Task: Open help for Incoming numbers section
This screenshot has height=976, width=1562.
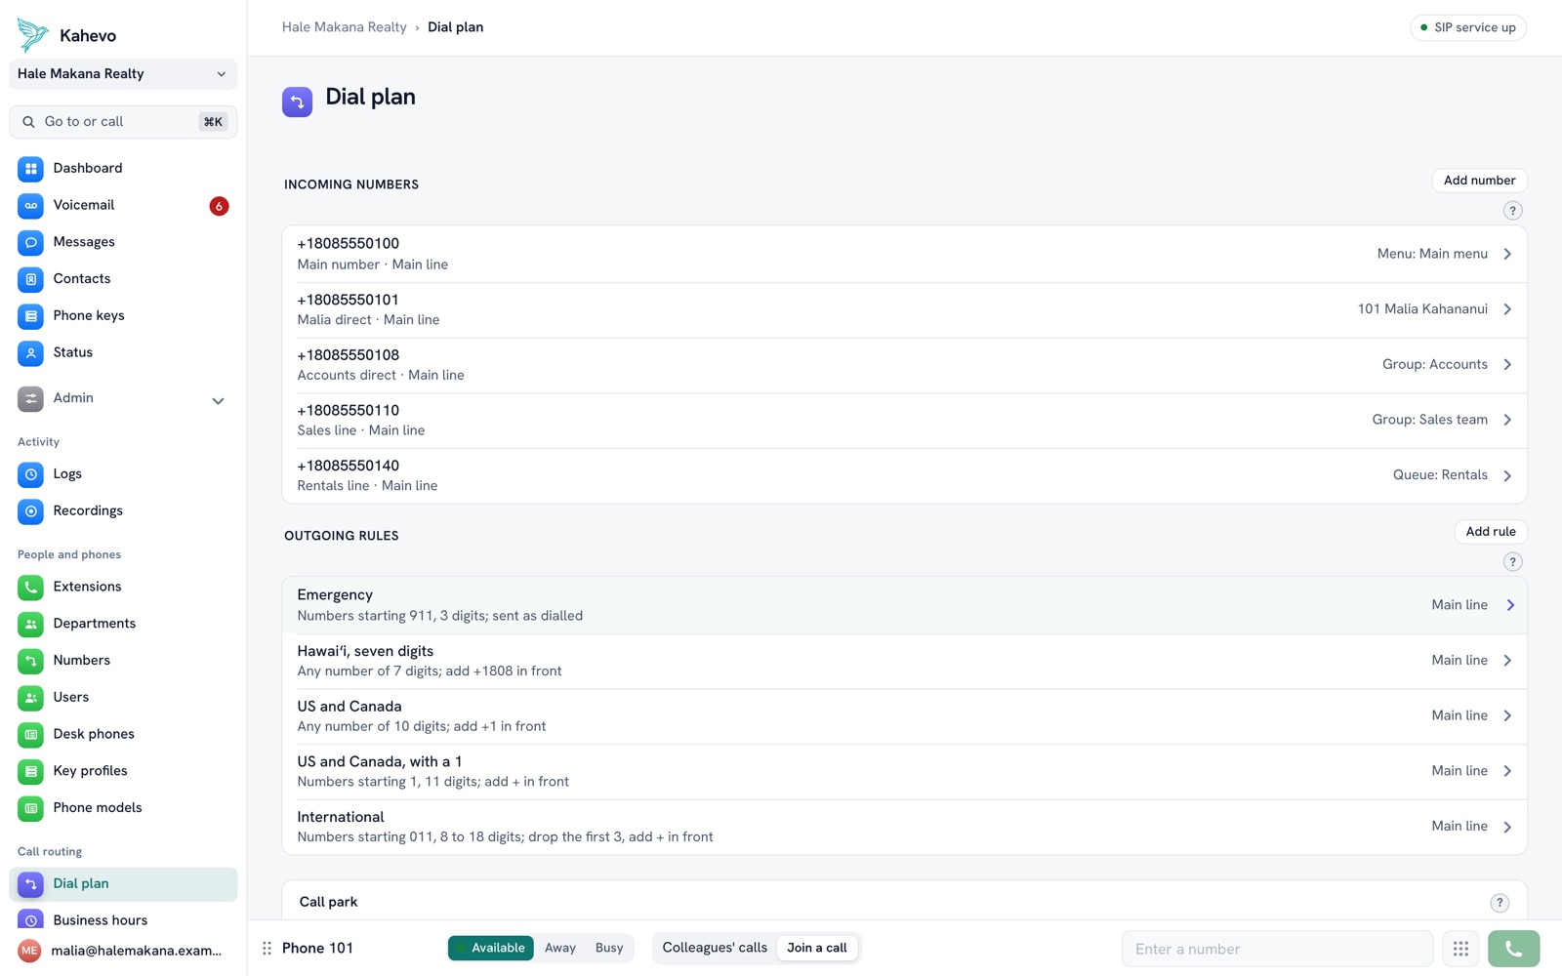Action: coord(1512,211)
